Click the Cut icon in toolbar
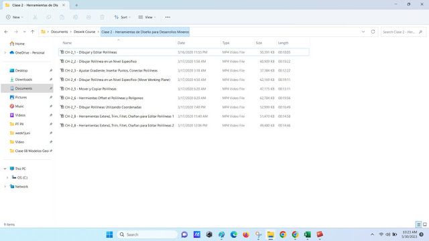429x241 pixels. [35, 17]
